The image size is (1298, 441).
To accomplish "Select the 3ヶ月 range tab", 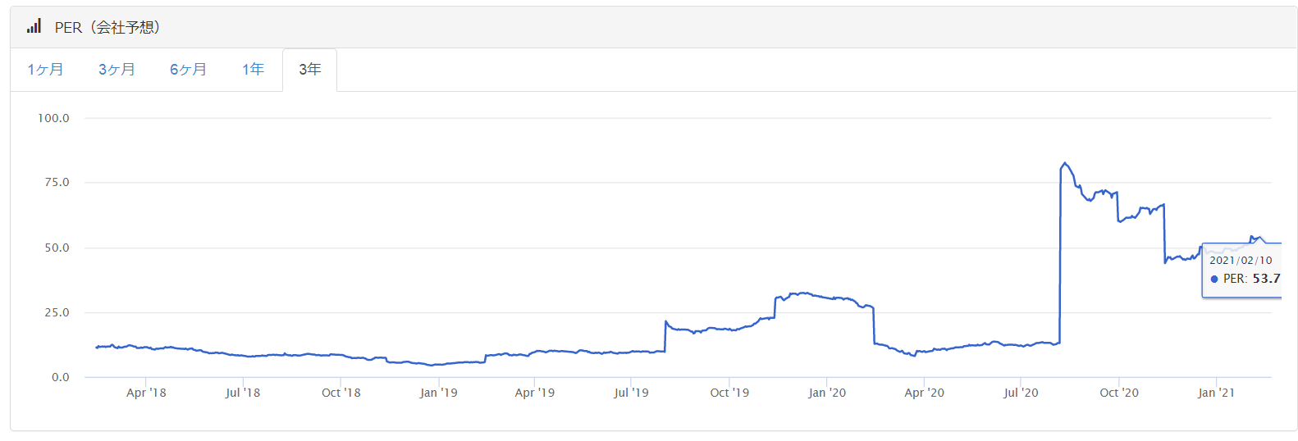I will [117, 70].
